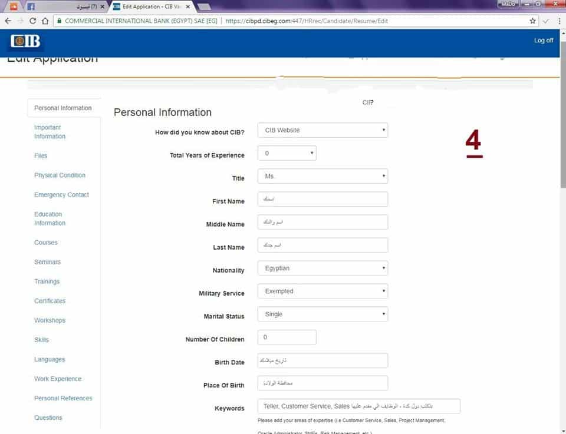The height and width of the screenshot is (434, 566).
Task: Close the Facebook browser tab
Action: [102, 6]
